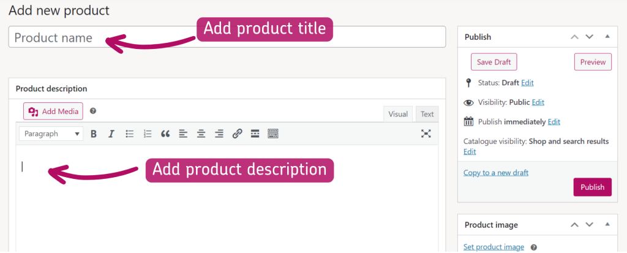
Task: Toggle the toolbar kitchen sink
Action: [273, 134]
